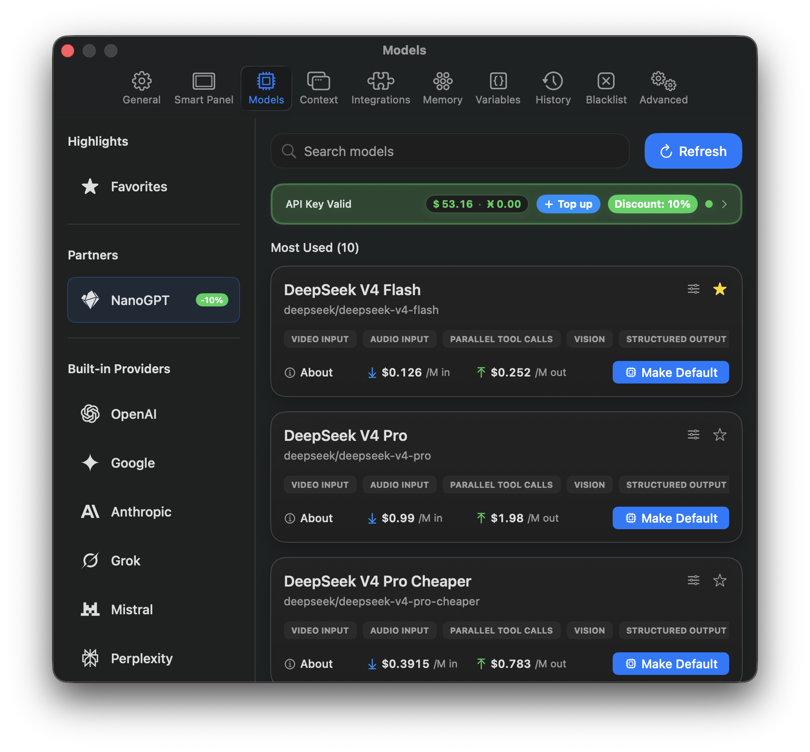Switch to the Smart Panel tab
Image resolution: width=810 pixels, height=752 pixels.
203,88
